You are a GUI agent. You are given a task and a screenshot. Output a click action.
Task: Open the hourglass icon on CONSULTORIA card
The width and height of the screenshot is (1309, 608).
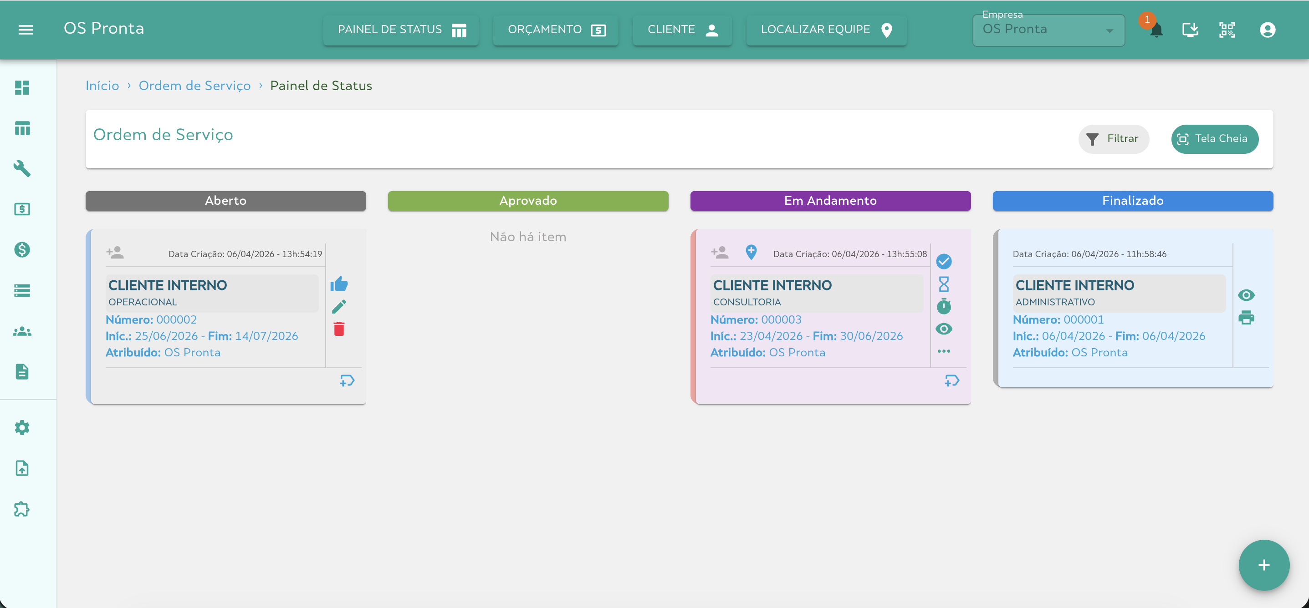pos(945,284)
